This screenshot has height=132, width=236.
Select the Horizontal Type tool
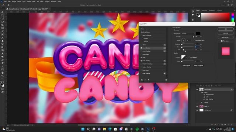coord(3,63)
